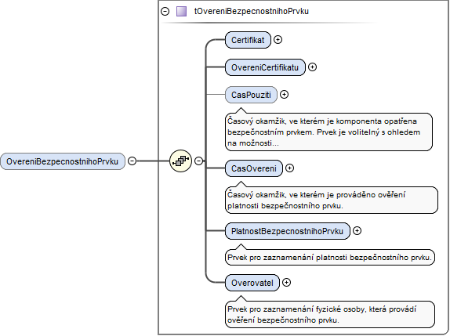This screenshot has height=336, width=450.
Task: Click the purple complex type square icon
Action: 181,11
